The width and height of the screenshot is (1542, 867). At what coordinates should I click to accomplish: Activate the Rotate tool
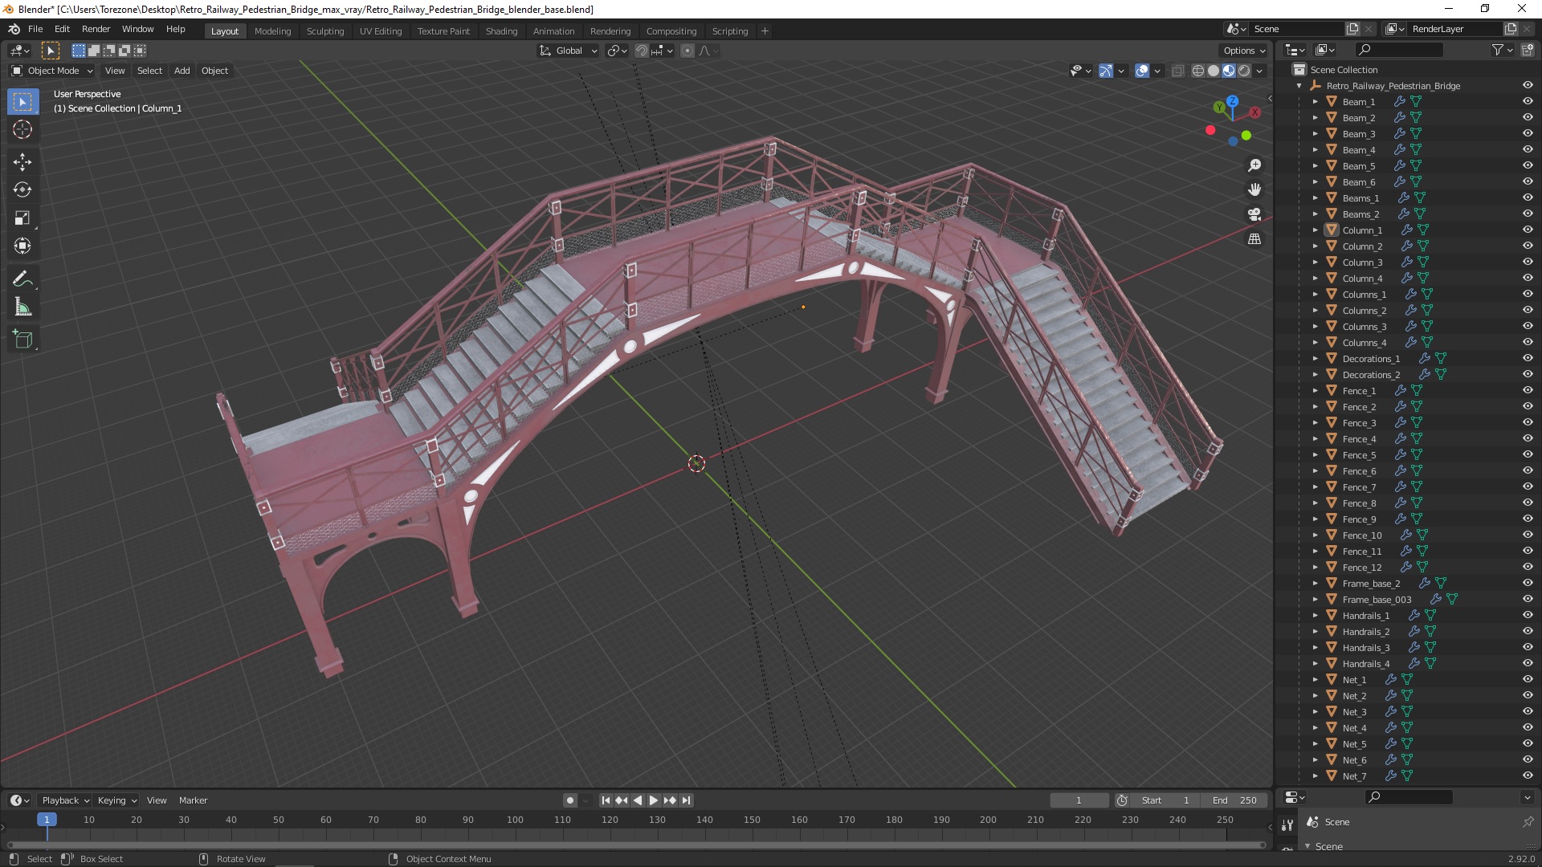[x=22, y=189]
